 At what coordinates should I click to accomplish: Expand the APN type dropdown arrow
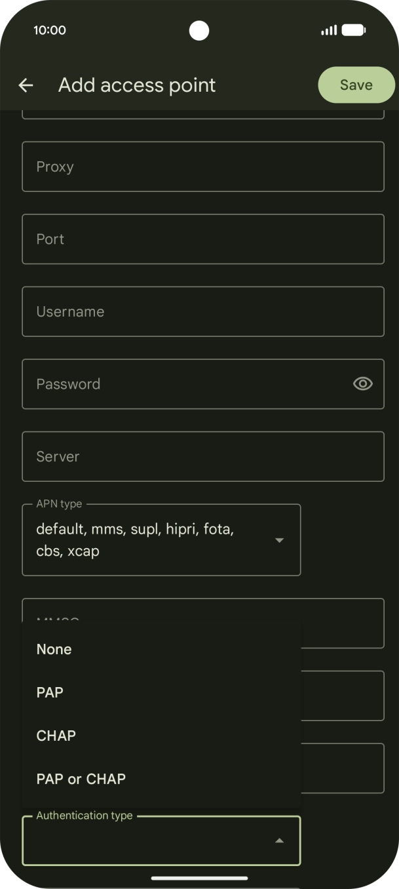[279, 540]
